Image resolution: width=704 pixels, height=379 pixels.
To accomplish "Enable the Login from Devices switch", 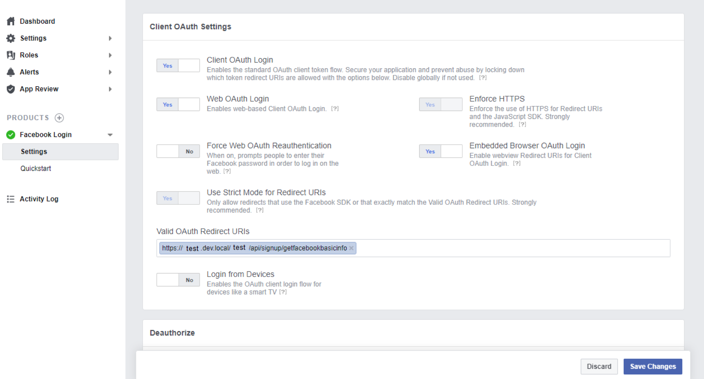I will tap(178, 280).
